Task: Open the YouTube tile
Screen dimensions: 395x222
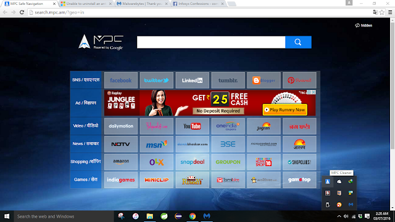Action: 193,126
